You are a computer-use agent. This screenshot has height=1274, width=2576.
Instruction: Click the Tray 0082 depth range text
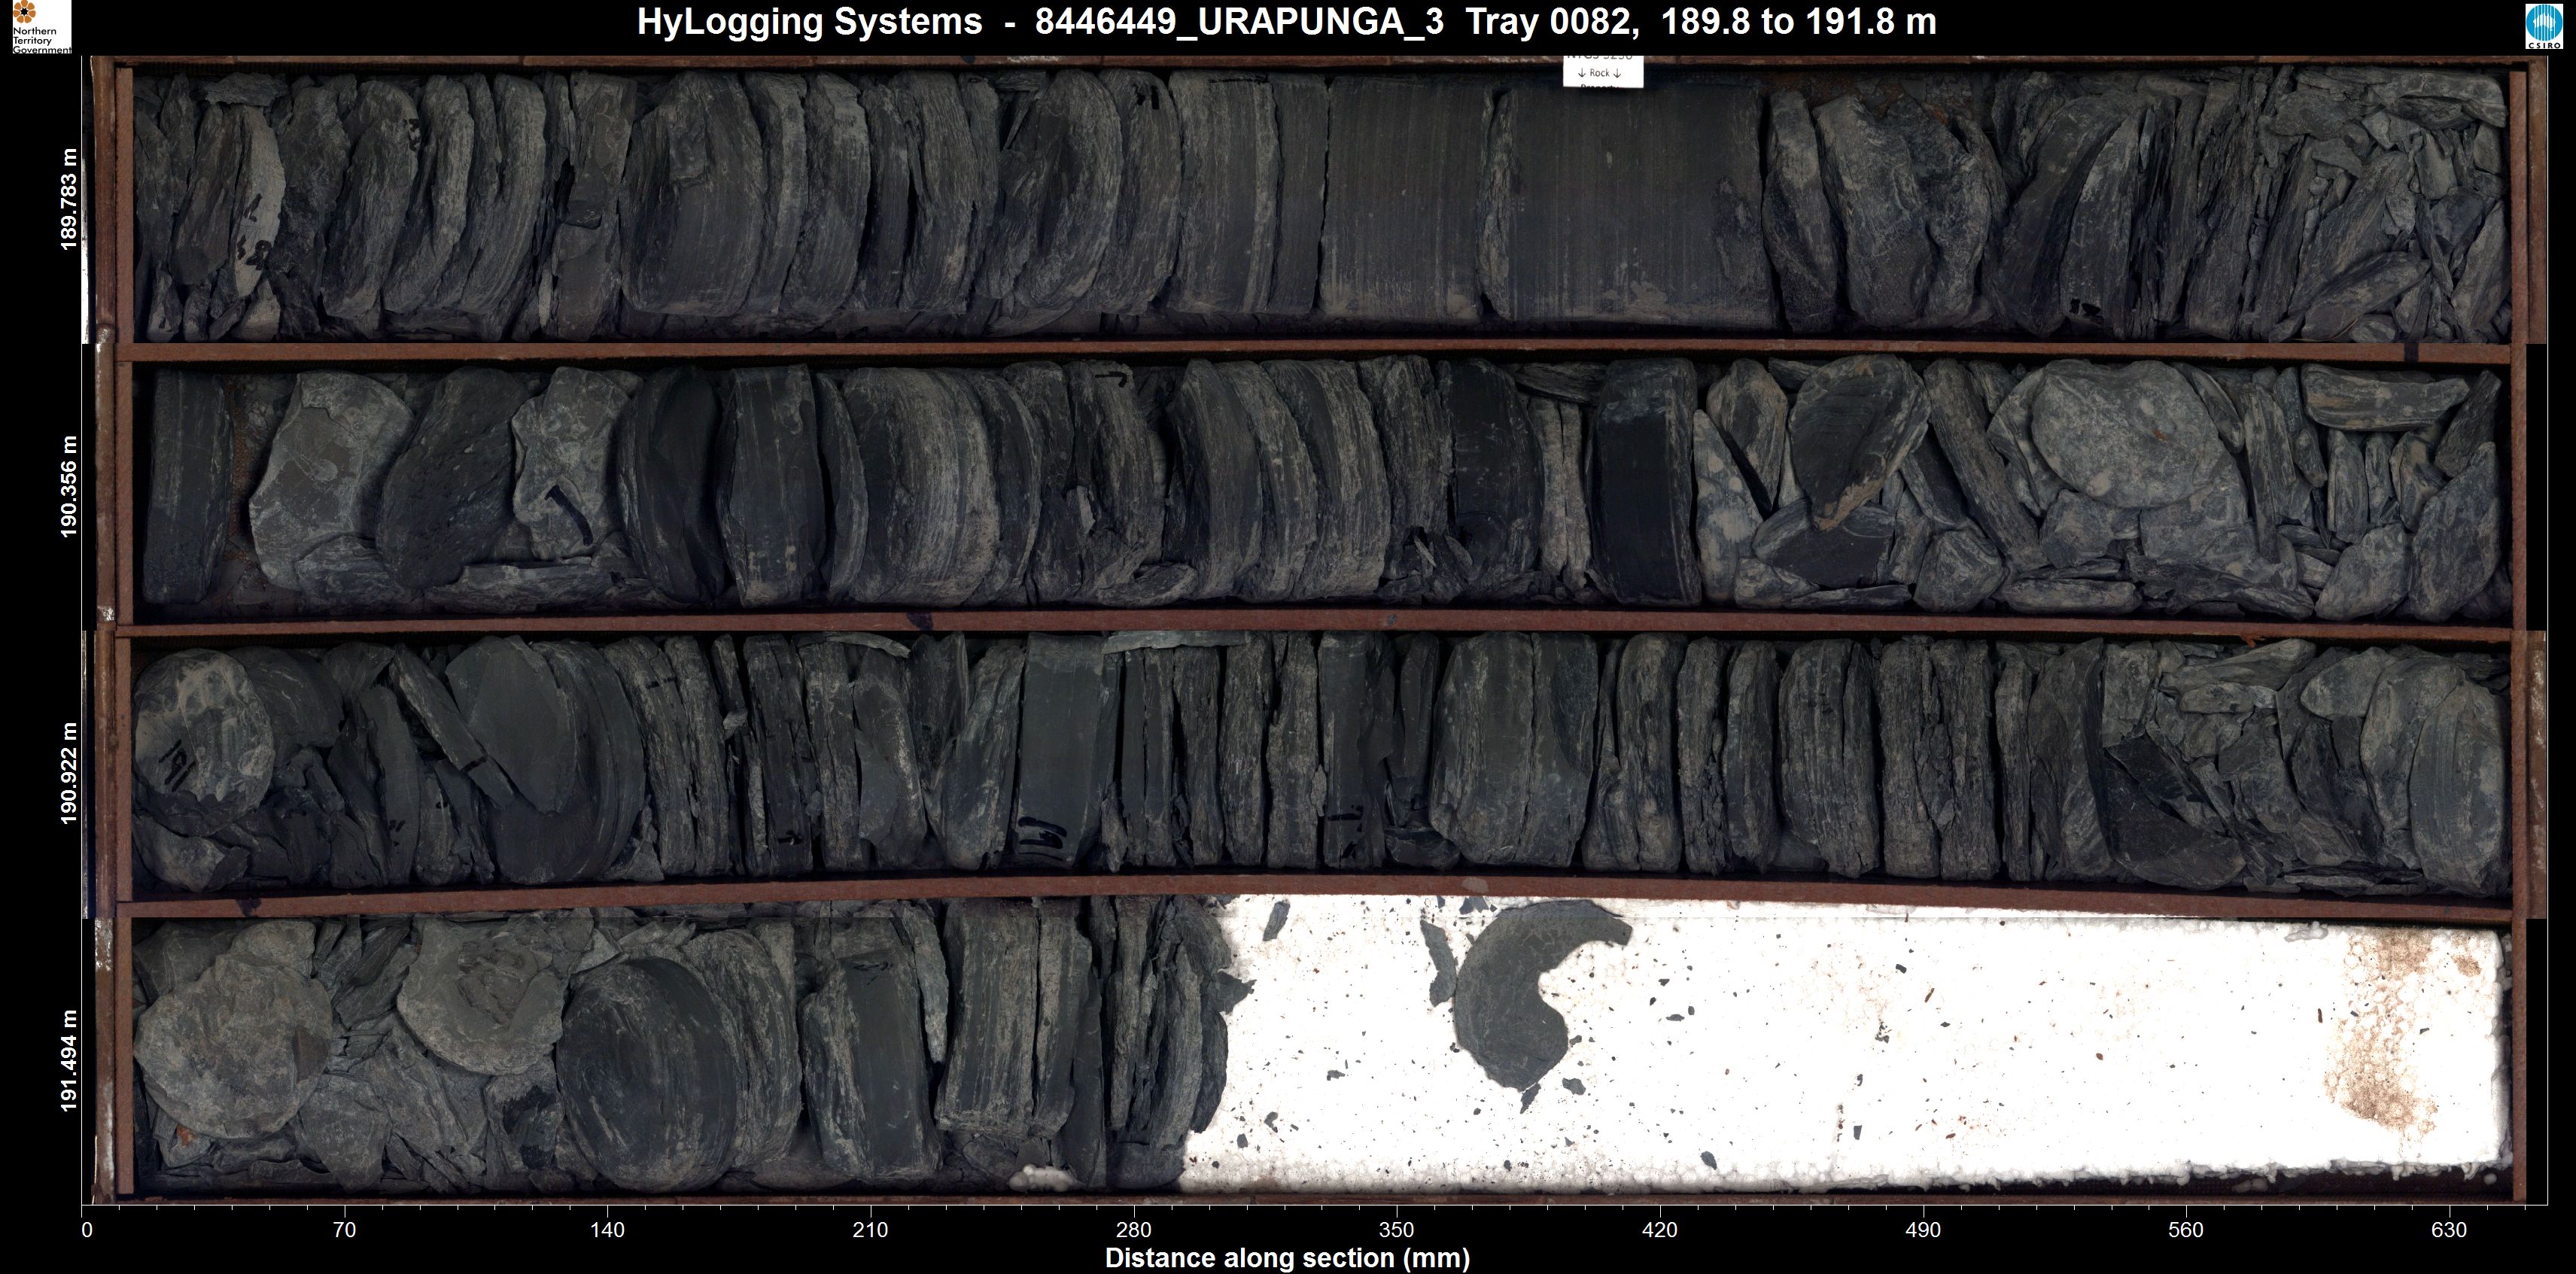[x=1700, y=21]
